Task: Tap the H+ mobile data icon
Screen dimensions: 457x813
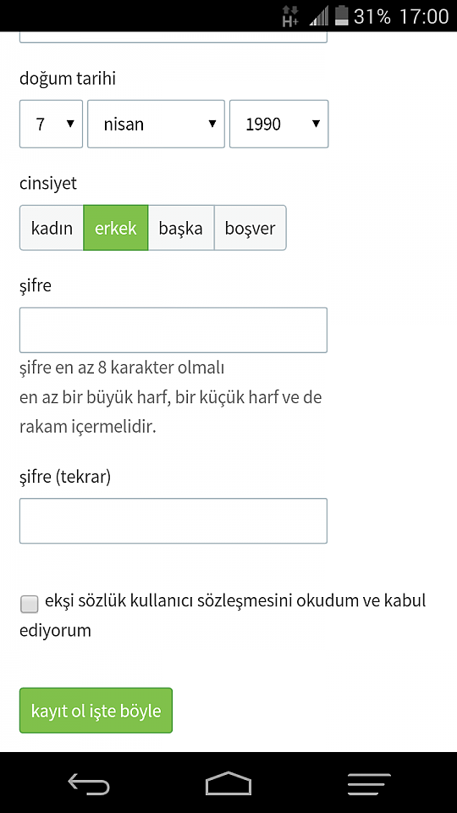Action: point(290,15)
